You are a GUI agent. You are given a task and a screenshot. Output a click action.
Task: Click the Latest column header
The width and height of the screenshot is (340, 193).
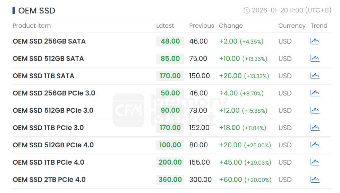click(x=165, y=26)
